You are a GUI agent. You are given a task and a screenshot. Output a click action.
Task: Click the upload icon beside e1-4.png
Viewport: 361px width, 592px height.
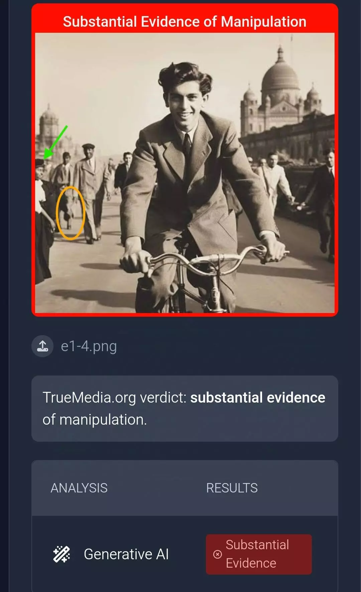[x=42, y=346]
